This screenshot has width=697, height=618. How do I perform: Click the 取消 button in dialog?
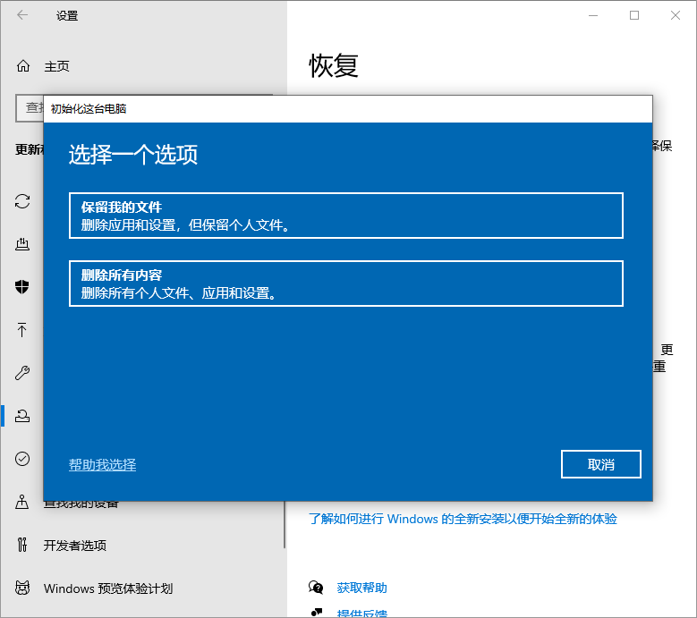[x=601, y=464]
